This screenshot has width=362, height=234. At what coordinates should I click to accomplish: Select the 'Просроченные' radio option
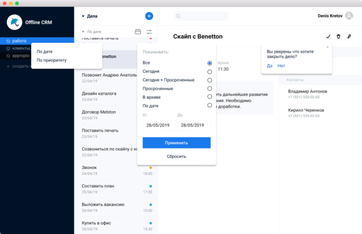click(210, 88)
